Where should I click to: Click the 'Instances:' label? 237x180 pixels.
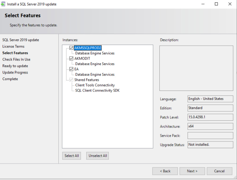pos(70,40)
